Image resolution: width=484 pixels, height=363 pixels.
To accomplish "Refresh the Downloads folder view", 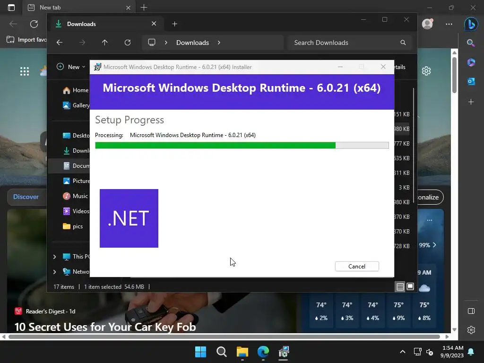I will tap(128, 43).
